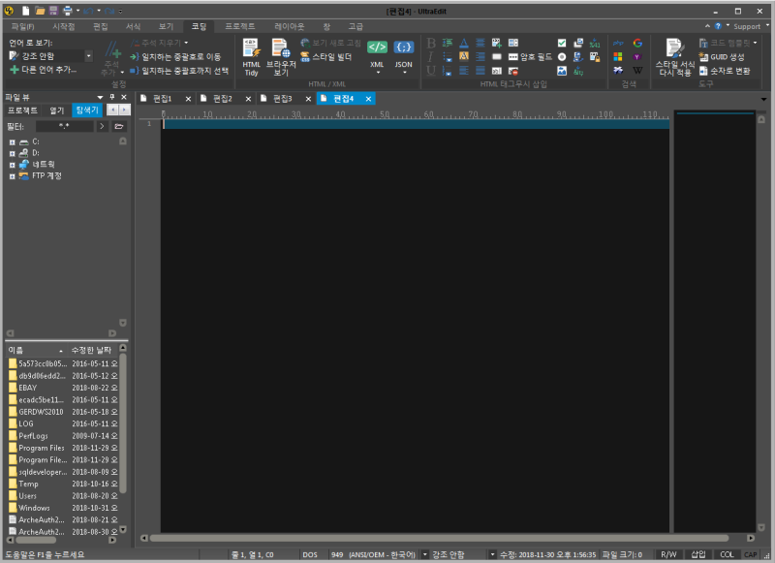Expand the C: drive tree node
The height and width of the screenshot is (563, 775).
tap(13, 142)
